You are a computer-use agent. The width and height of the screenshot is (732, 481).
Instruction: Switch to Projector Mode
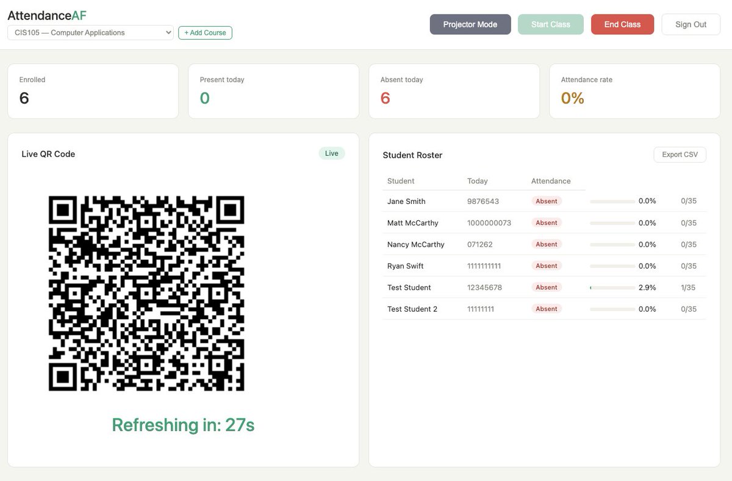(x=470, y=24)
